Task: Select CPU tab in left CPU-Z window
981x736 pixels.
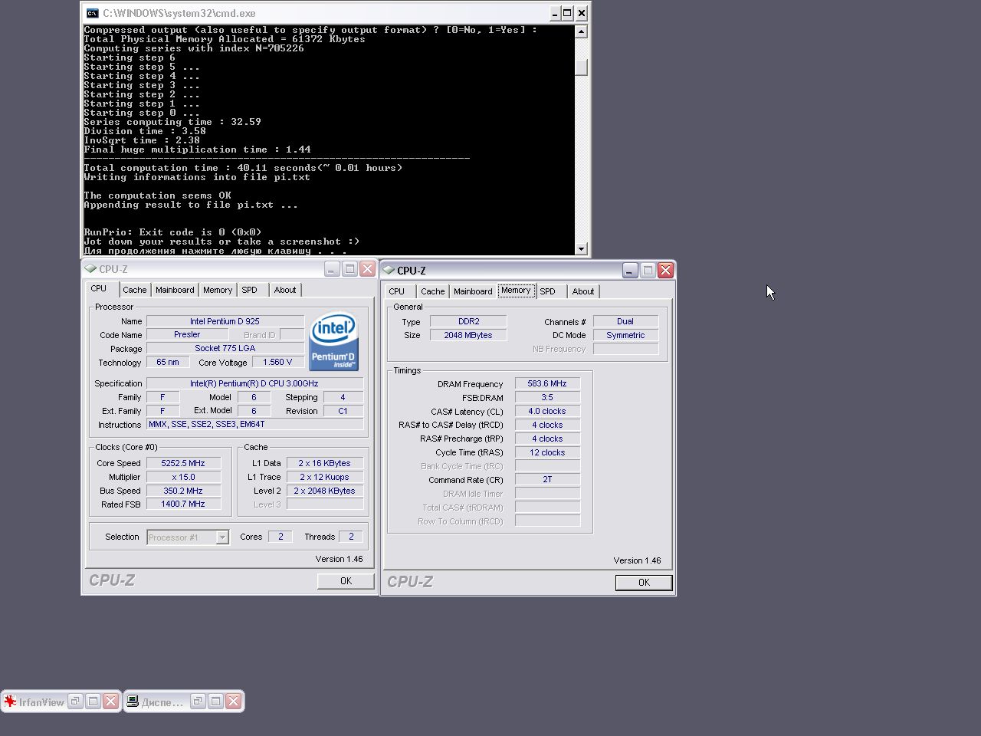Action: click(99, 289)
